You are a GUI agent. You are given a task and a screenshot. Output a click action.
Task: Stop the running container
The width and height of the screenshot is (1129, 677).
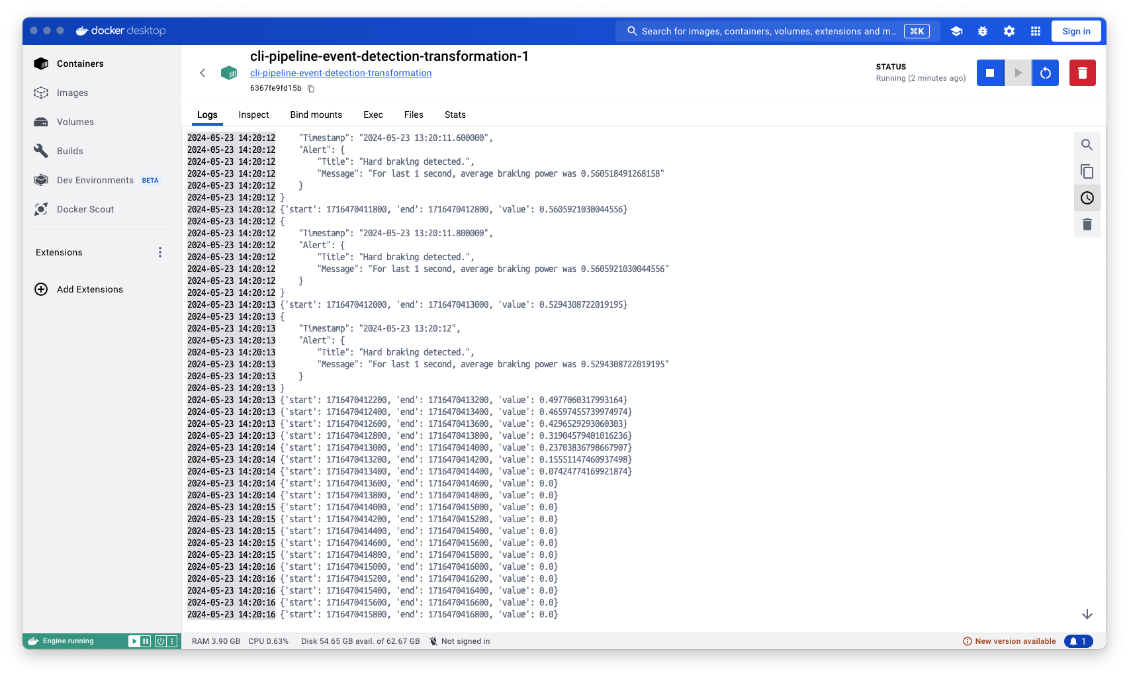tap(990, 73)
